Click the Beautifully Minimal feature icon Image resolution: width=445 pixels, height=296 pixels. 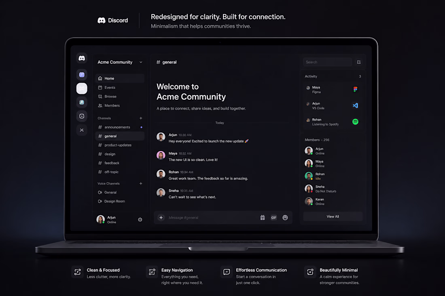click(310, 272)
